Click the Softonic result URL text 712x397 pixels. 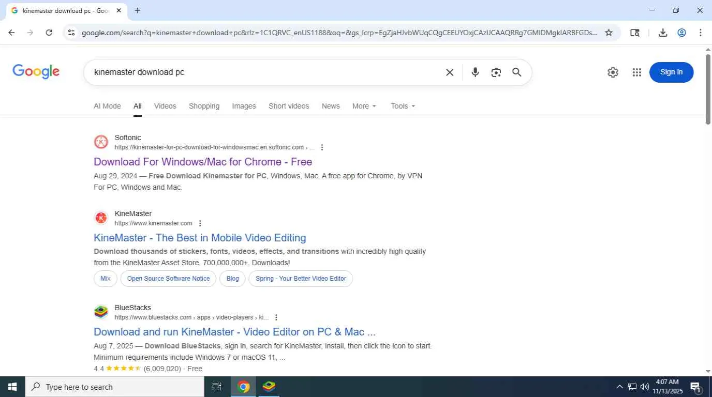(214, 147)
